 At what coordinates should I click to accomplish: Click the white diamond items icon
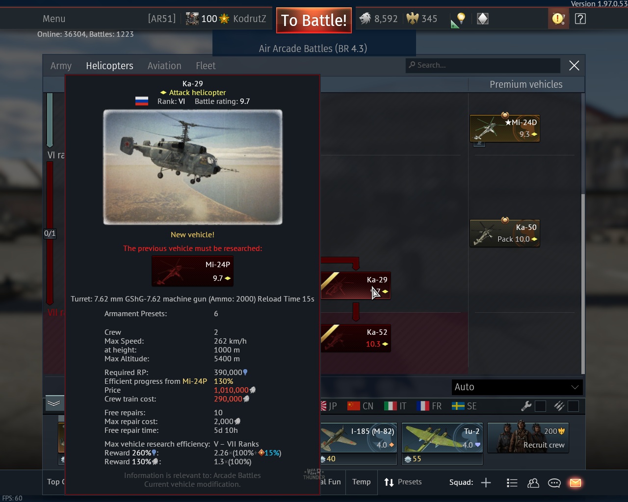[483, 19]
